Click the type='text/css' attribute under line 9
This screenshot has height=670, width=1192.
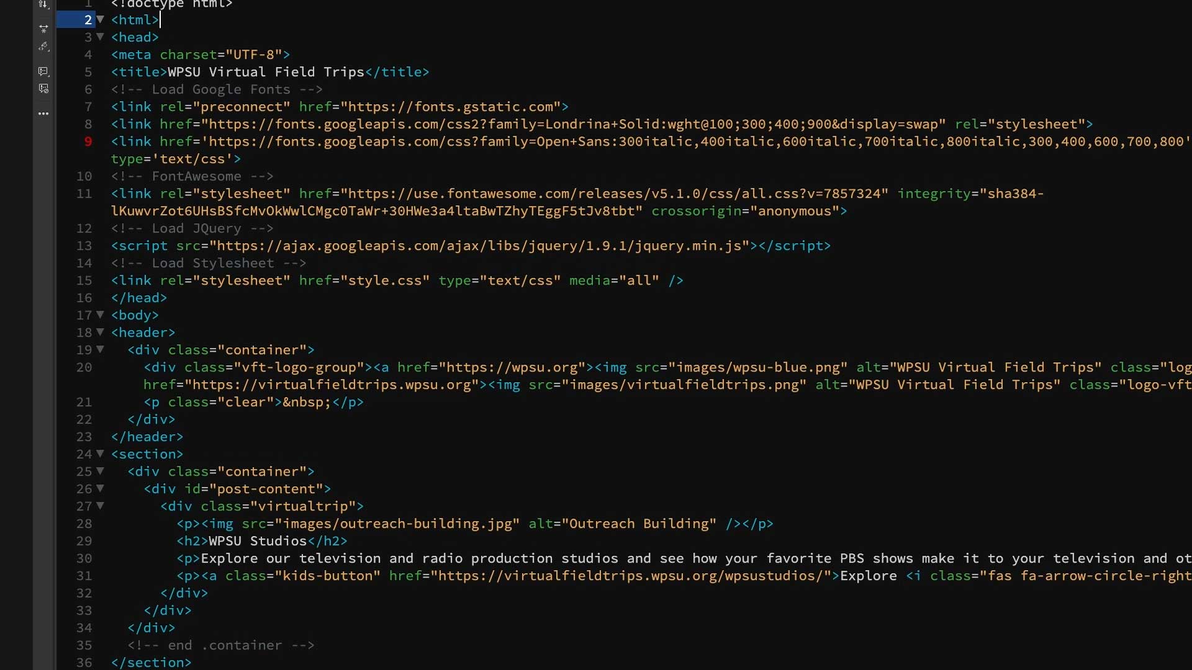pos(171,159)
